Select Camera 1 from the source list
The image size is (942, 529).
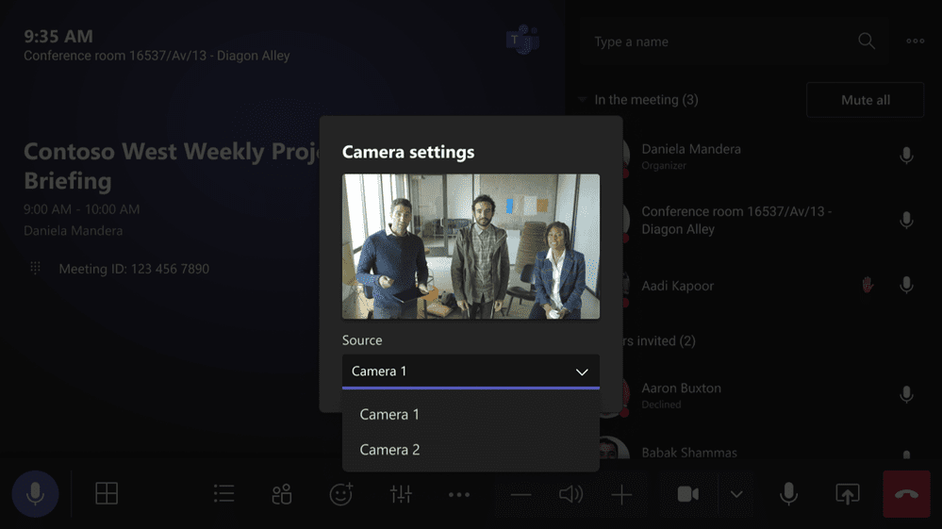pos(390,415)
